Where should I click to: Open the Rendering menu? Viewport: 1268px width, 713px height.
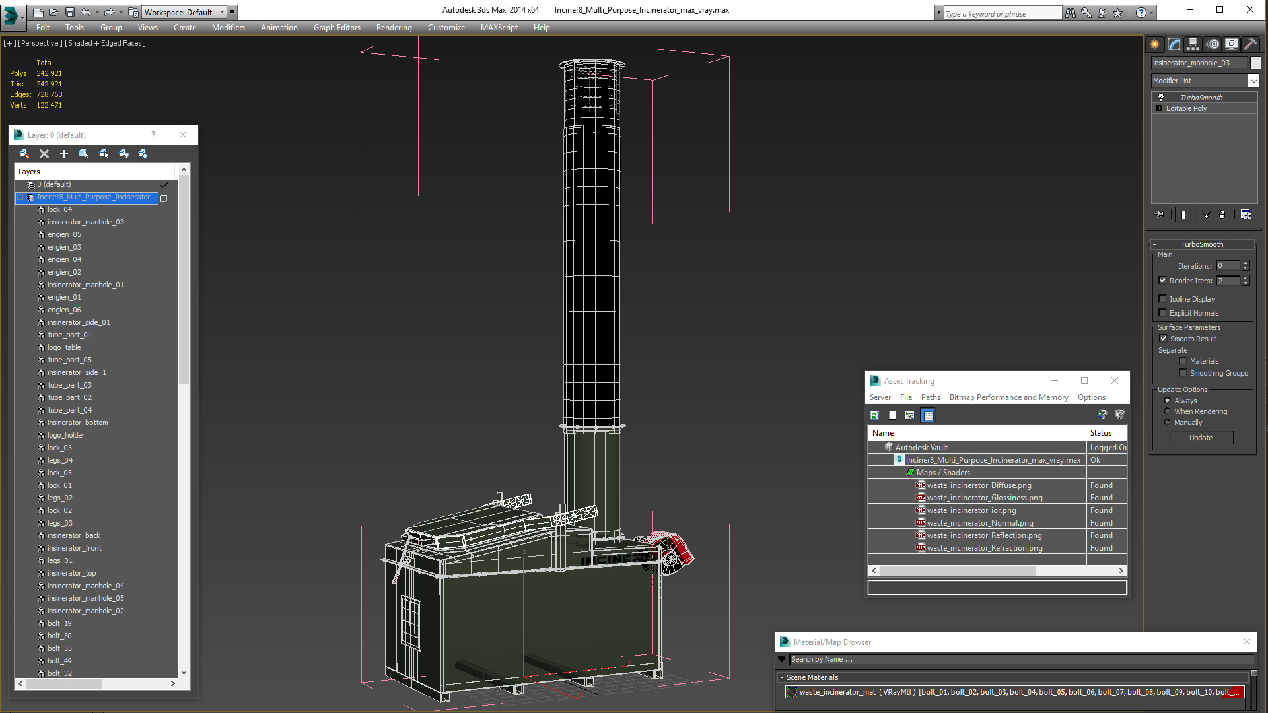(394, 28)
